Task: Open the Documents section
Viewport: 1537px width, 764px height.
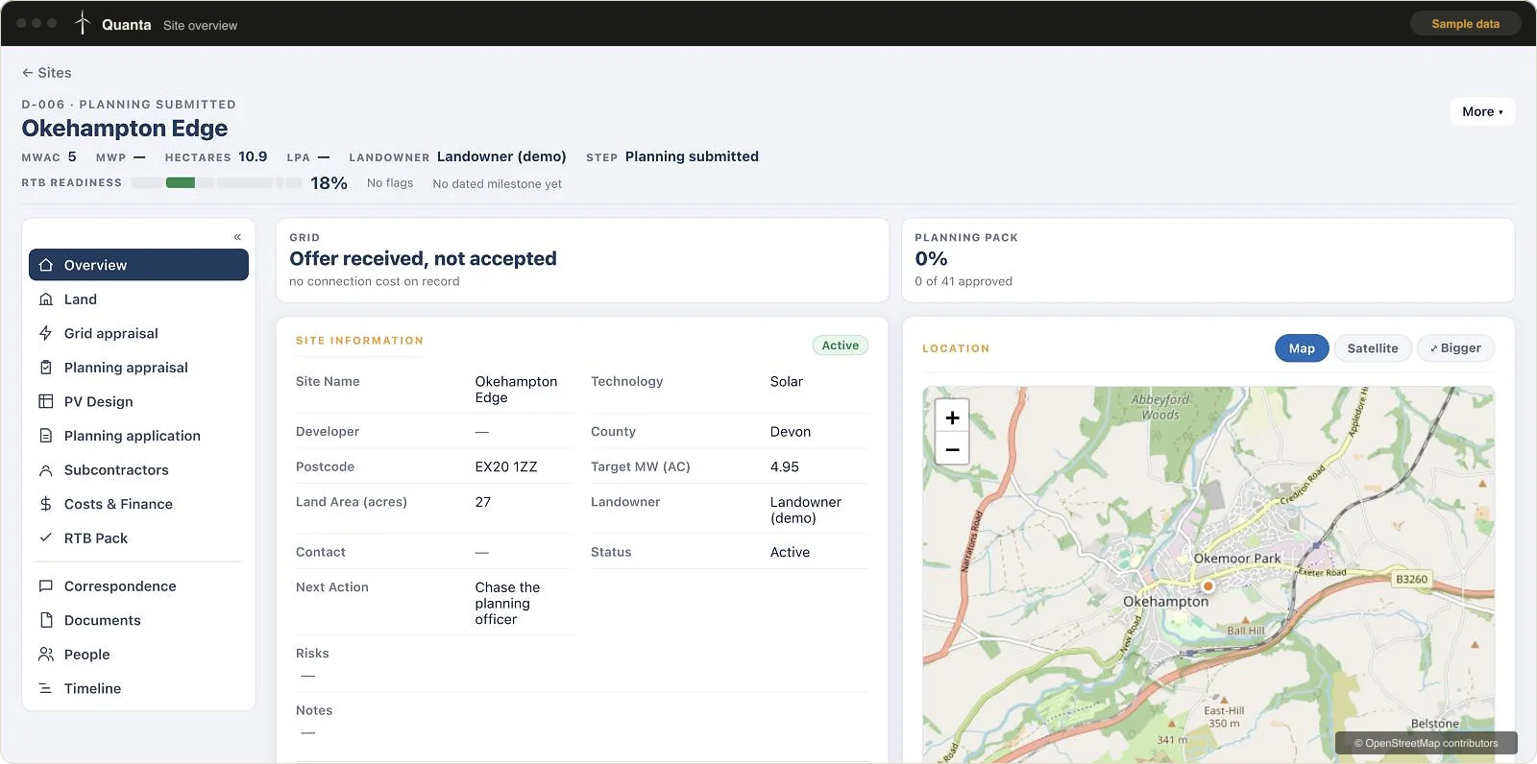Action: (138, 620)
